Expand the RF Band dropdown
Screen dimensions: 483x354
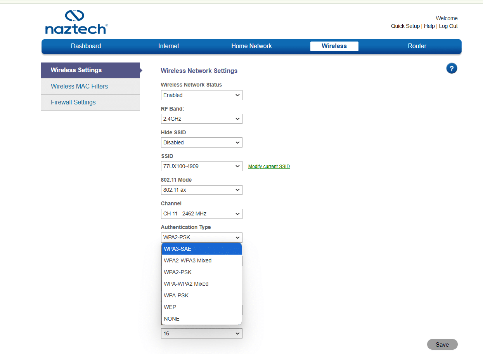[201, 119]
